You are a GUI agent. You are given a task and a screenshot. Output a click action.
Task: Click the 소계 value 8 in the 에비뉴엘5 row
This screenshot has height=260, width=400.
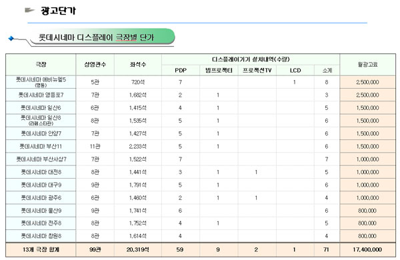(x=327, y=82)
